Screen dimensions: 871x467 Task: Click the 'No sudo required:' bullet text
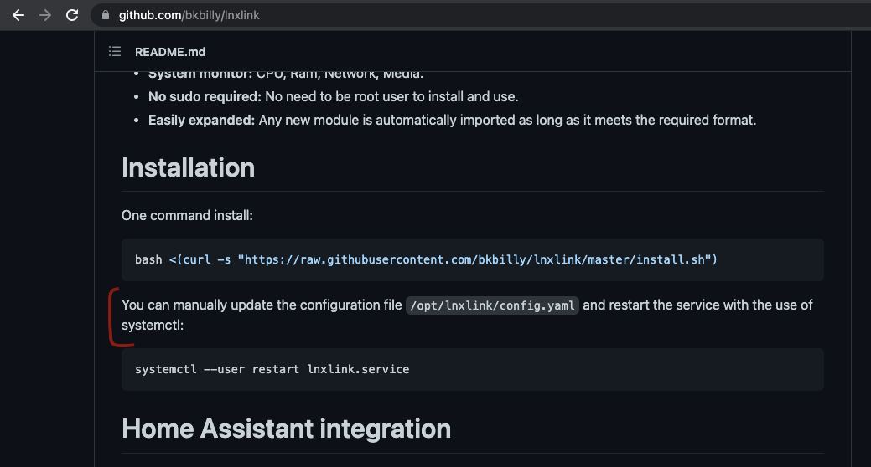(205, 96)
